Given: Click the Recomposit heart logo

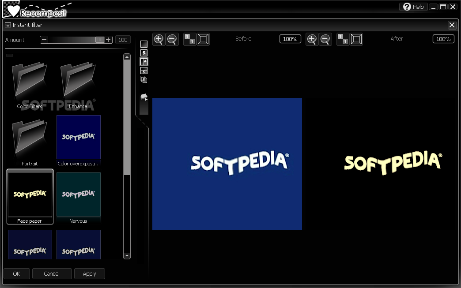Looking at the screenshot, I should (x=13, y=11).
